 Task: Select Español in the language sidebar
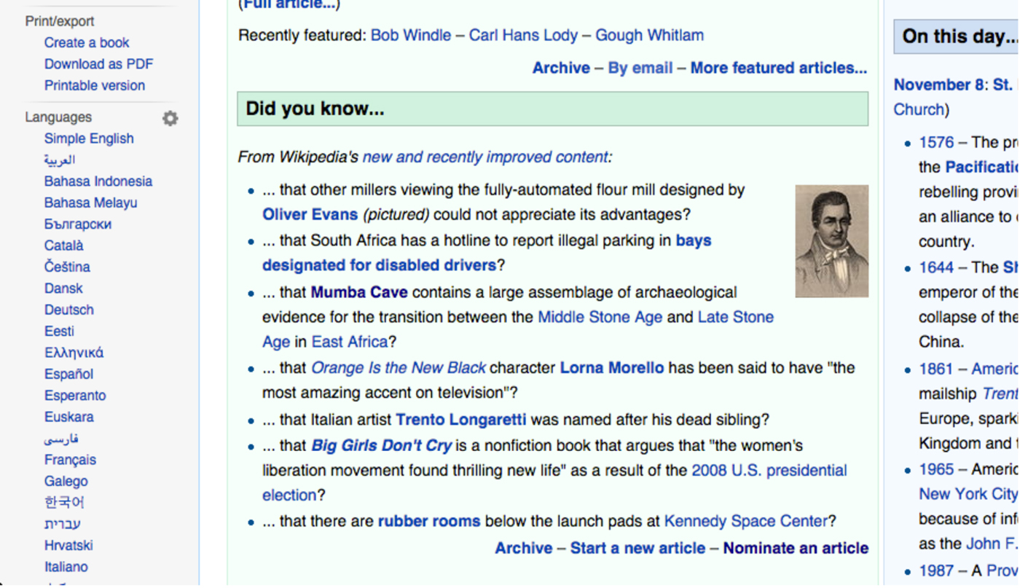tap(69, 374)
